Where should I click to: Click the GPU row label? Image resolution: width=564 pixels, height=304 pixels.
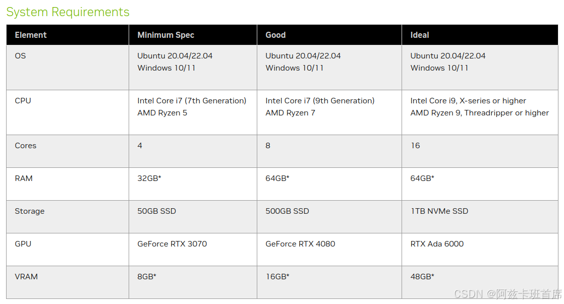coord(23,244)
